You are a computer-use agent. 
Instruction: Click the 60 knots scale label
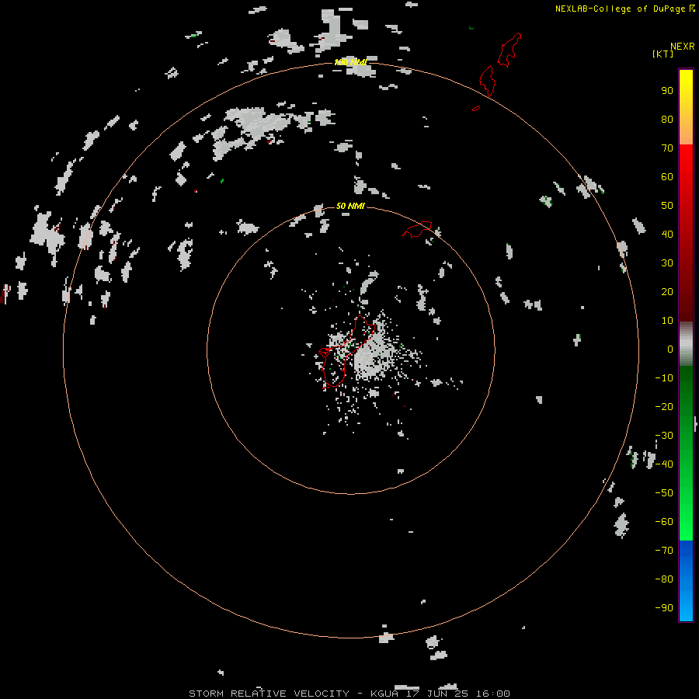coord(667,176)
